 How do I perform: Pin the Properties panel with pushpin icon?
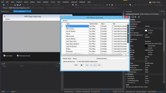point(162,11)
